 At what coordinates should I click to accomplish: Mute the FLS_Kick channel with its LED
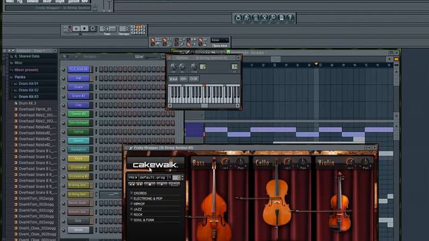pos(64,70)
